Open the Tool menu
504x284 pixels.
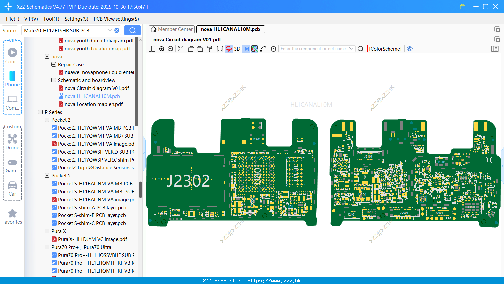51,19
